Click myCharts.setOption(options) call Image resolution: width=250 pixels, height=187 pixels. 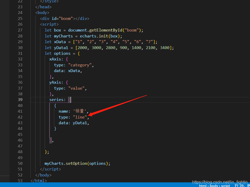[x=76, y=163]
